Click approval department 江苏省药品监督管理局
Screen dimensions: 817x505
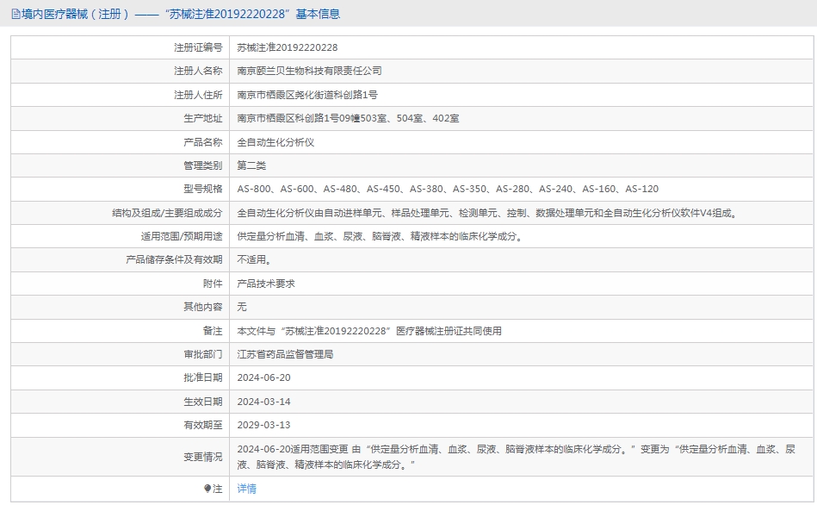[x=285, y=353]
